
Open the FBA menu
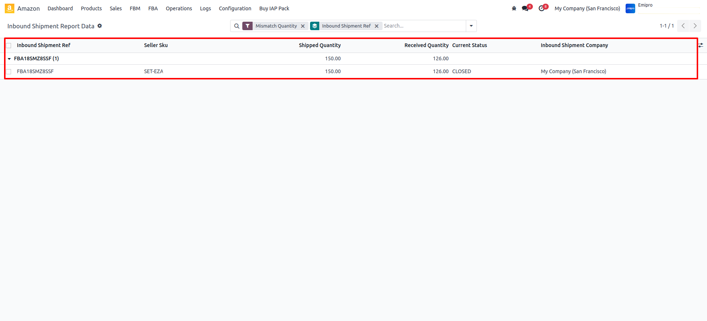click(x=153, y=8)
